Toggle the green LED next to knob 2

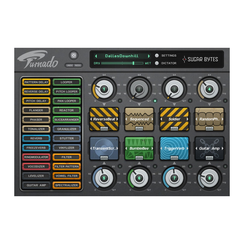click(x=156, y=101)
